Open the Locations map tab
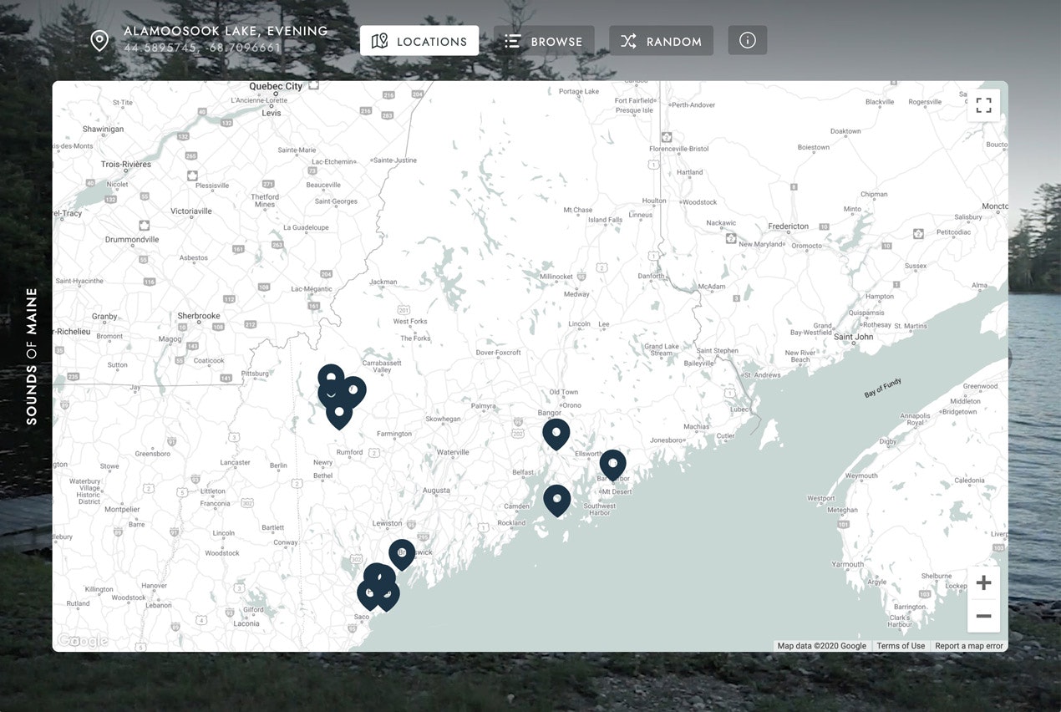 coord(419,41)
